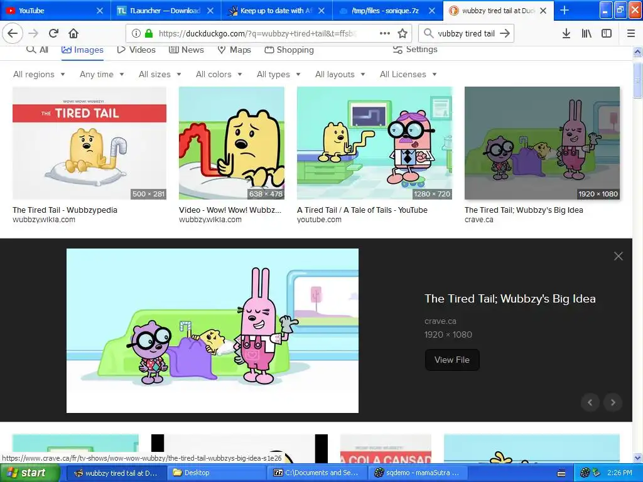Click the page scrollbar down arrow

(x=637, y=458)
